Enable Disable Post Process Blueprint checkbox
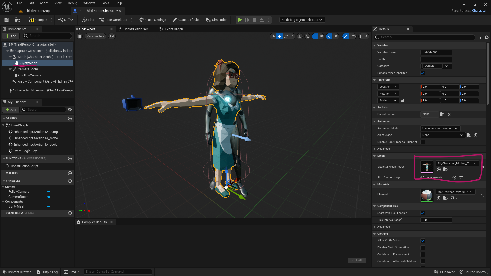Screen dimensions: 491x276 click(423, 142)
